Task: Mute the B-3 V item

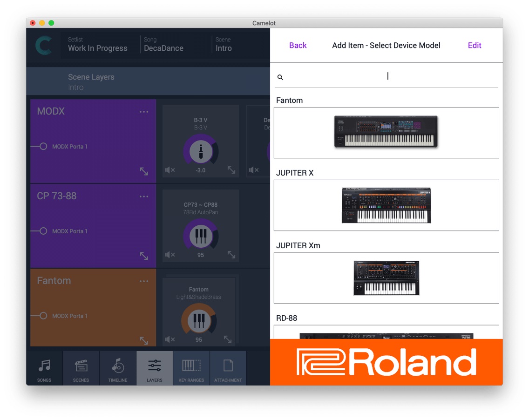Action: click(170, 170)
